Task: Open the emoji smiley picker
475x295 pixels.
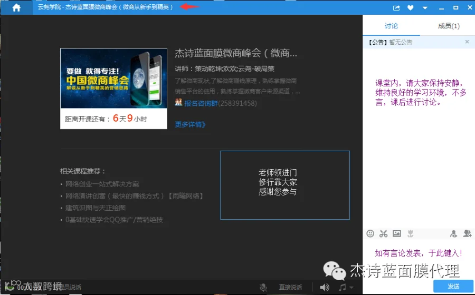Action: click(x=370, y=233)
